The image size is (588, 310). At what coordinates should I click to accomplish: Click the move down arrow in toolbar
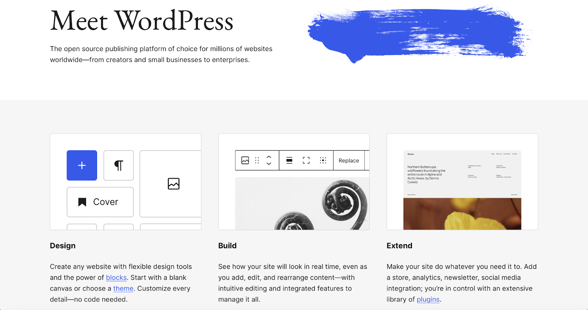click(269, 164)
